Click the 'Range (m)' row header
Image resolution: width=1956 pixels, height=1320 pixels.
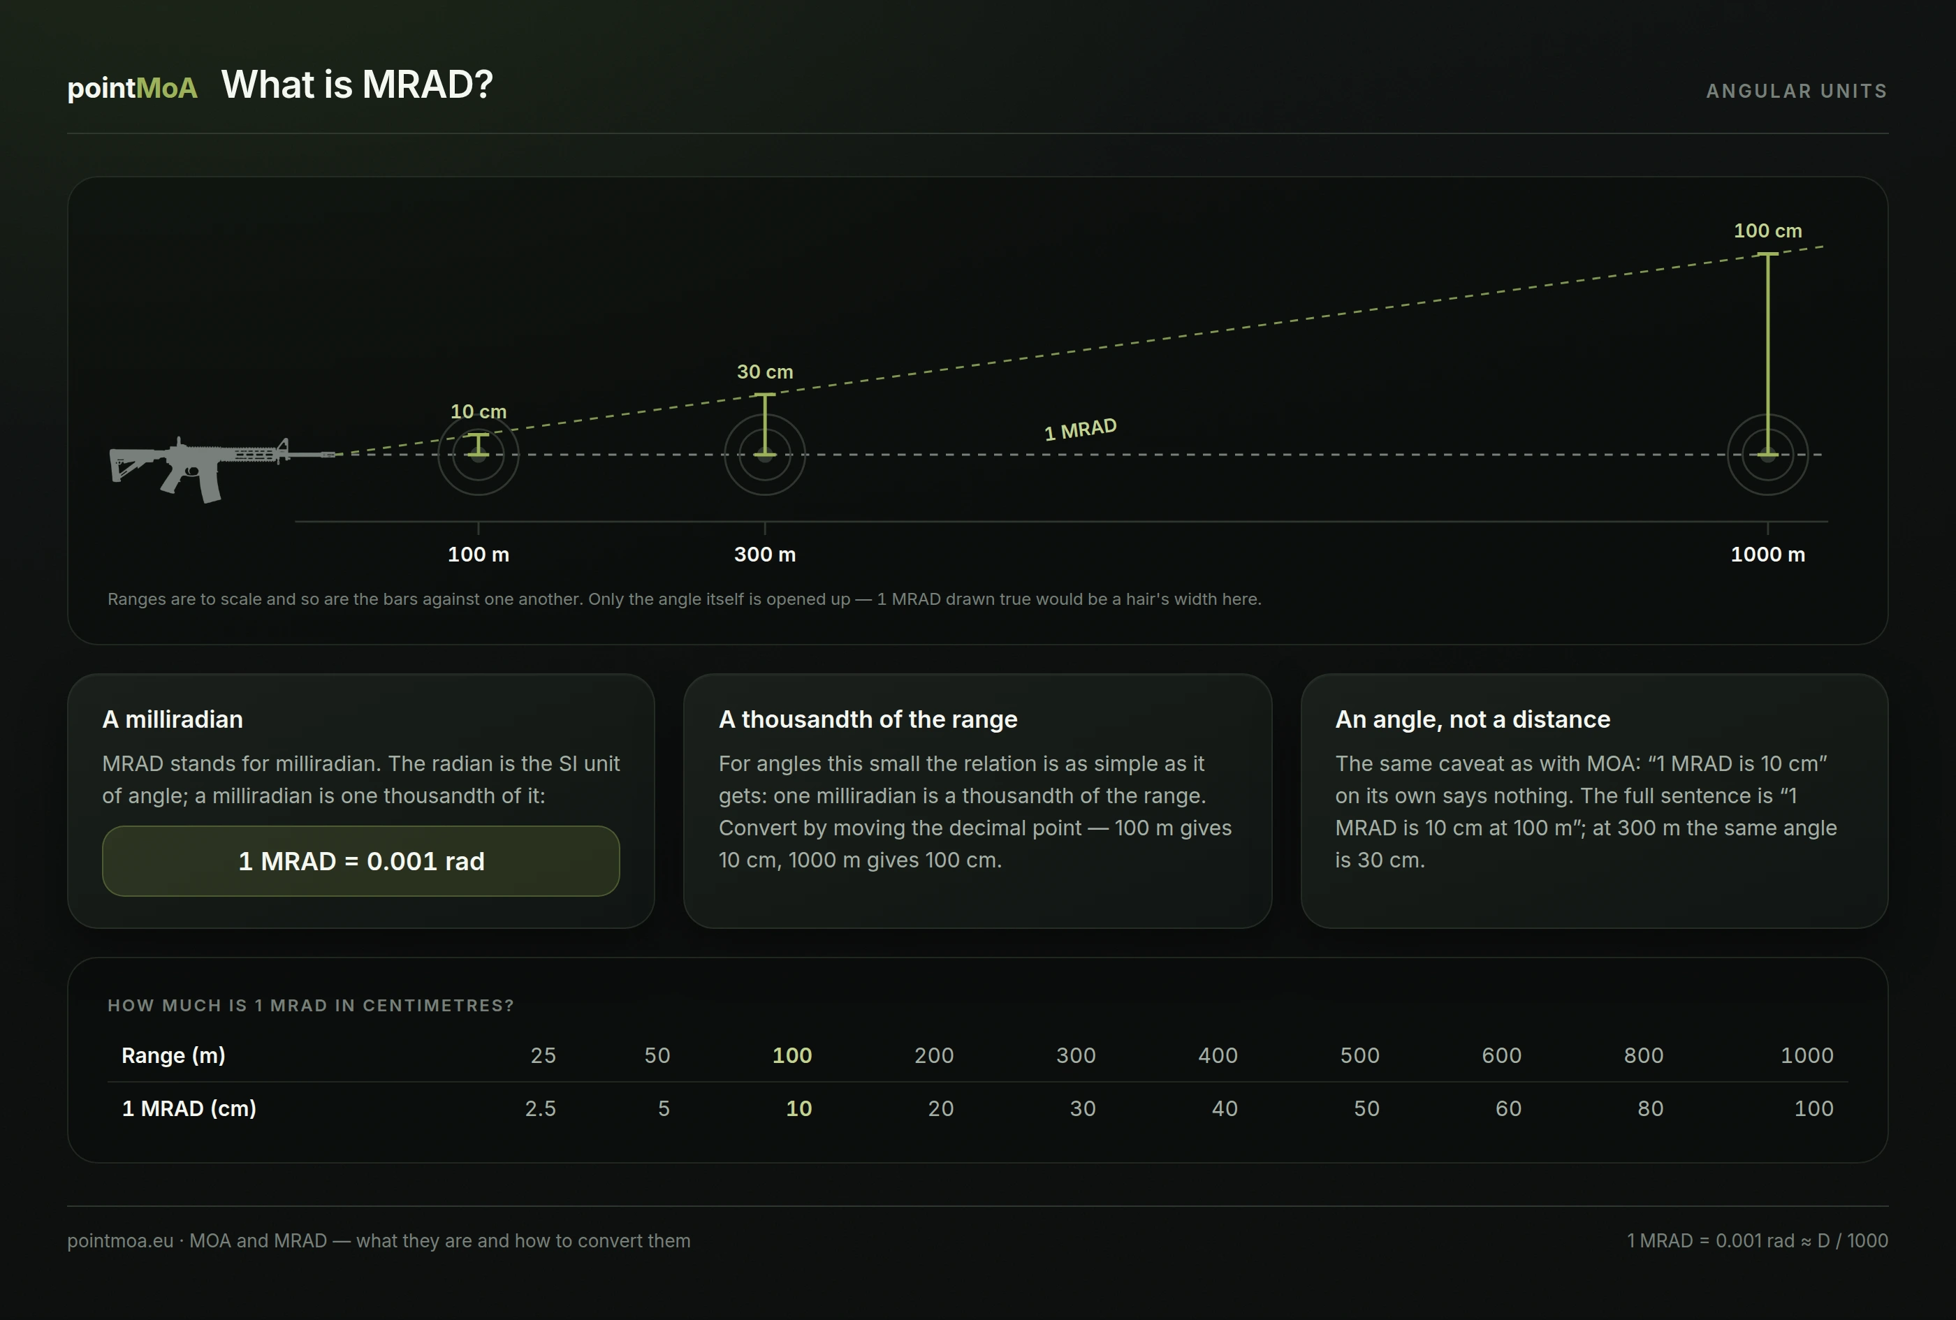(x=173, y=1056)
